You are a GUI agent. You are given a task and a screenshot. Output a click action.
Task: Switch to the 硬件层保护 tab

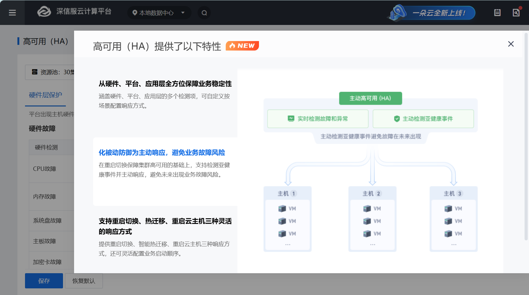click(45, 95)
